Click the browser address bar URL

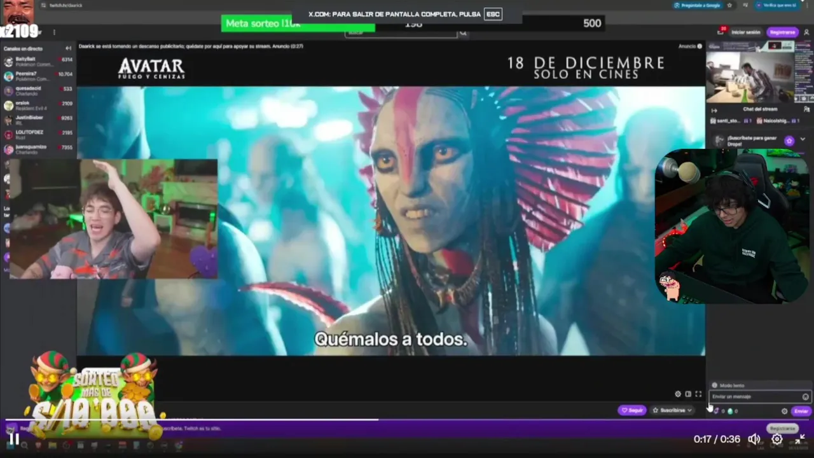point(66,5)
